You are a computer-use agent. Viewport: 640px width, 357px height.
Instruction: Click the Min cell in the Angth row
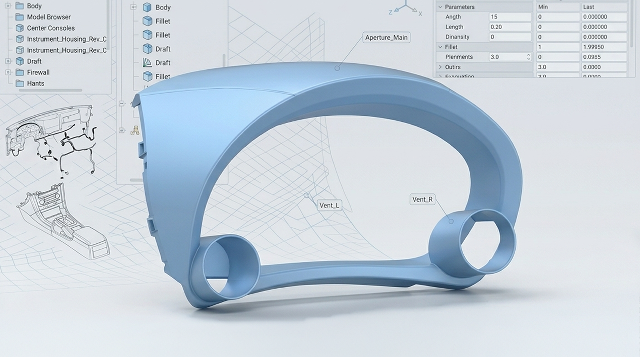pos(558,17)
